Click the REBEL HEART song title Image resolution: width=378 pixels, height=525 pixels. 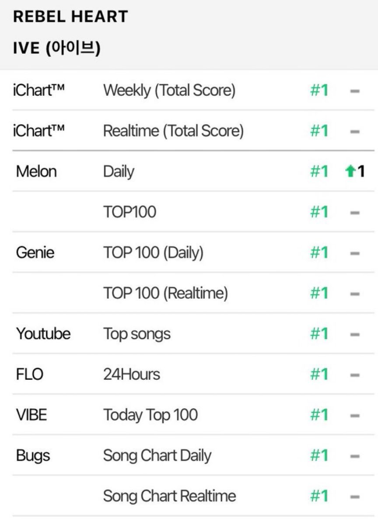pos(70,17)
